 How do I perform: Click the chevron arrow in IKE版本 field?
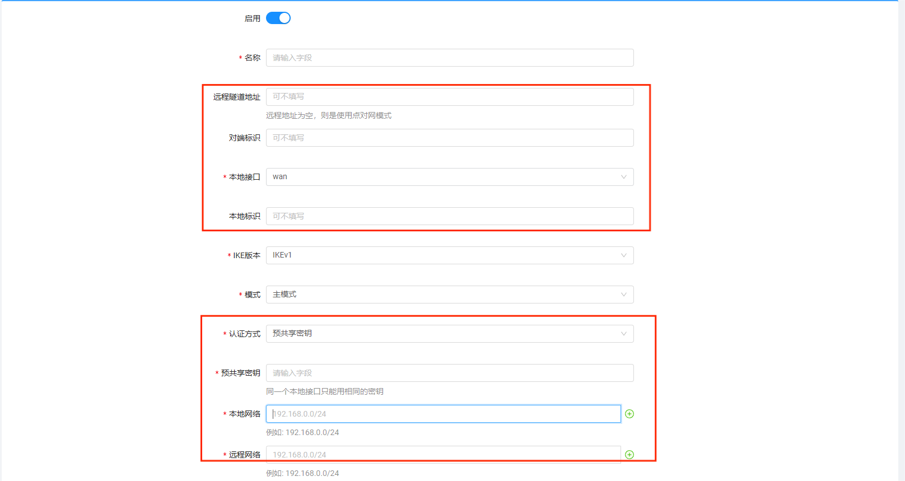click(x=623, y=255)
